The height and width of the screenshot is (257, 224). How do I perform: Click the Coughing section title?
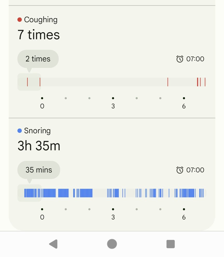41,20
